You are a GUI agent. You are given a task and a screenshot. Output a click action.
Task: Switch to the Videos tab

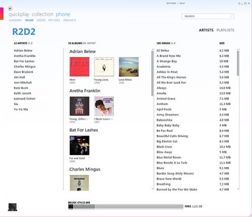41,20
